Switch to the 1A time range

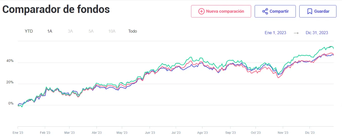tap(50, 31)
